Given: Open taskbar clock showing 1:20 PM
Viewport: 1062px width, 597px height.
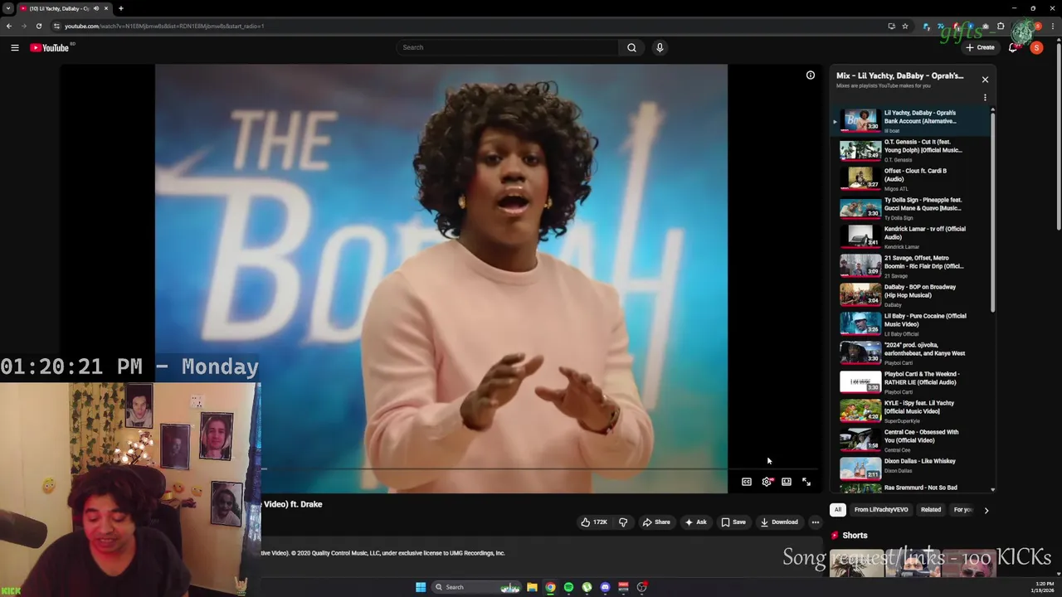Looking at the screenshot, I should coord(1044,587).
